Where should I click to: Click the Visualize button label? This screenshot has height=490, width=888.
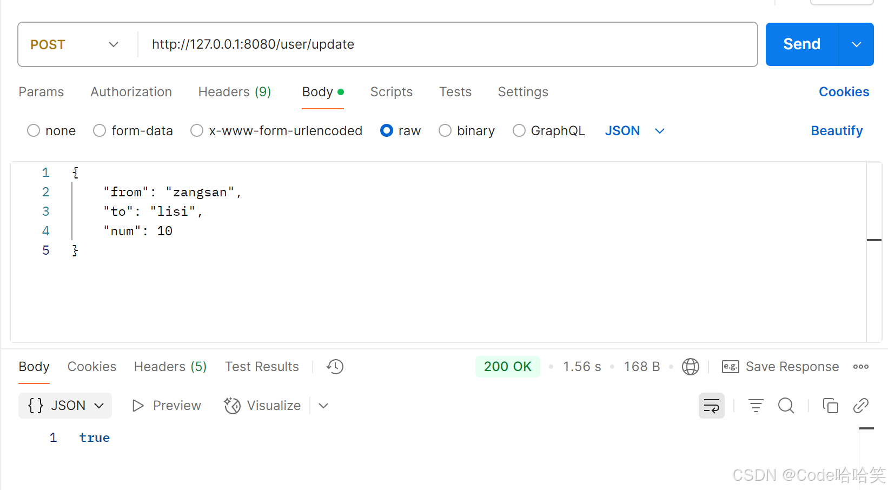pos(274,406)
